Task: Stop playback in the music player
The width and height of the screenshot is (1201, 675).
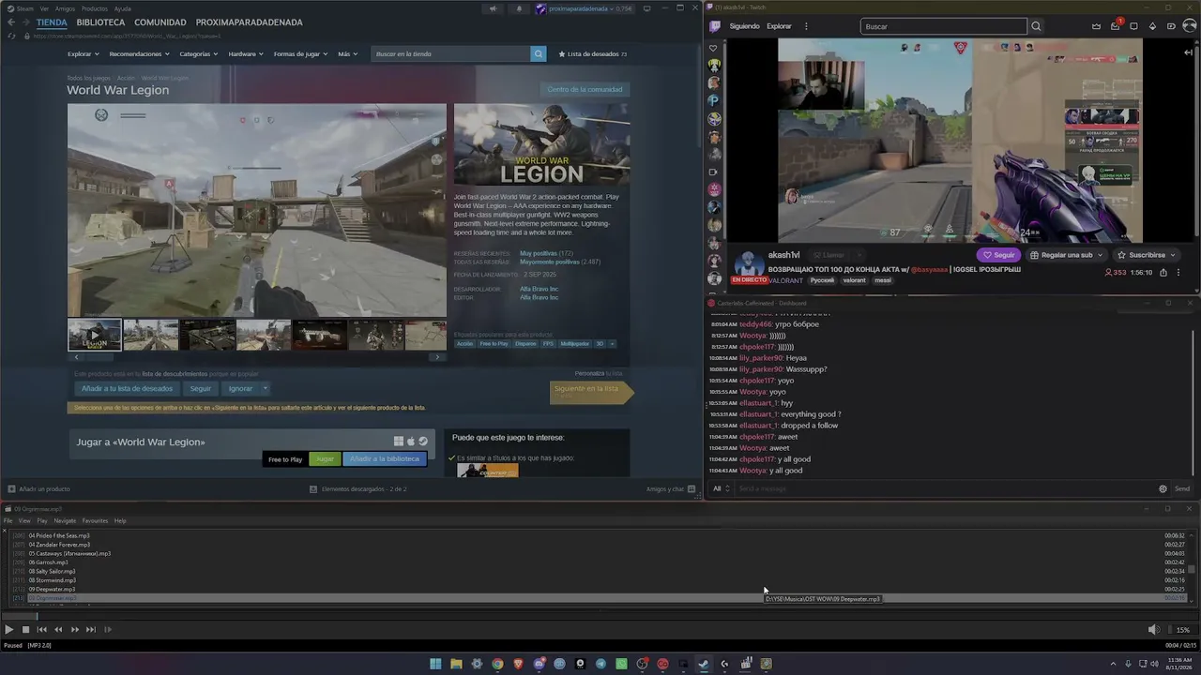Action: pyautogui.click(x=25, y=630)
